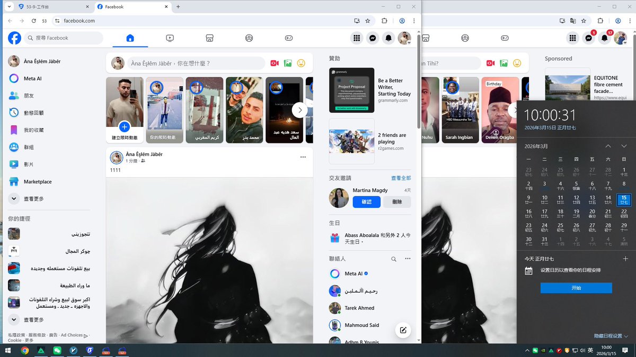Image resolution: width=636 pixels, height=357 pixels.
Task: Open Marketplace tab icon in front window's top bar
Action: pos(209,38)
